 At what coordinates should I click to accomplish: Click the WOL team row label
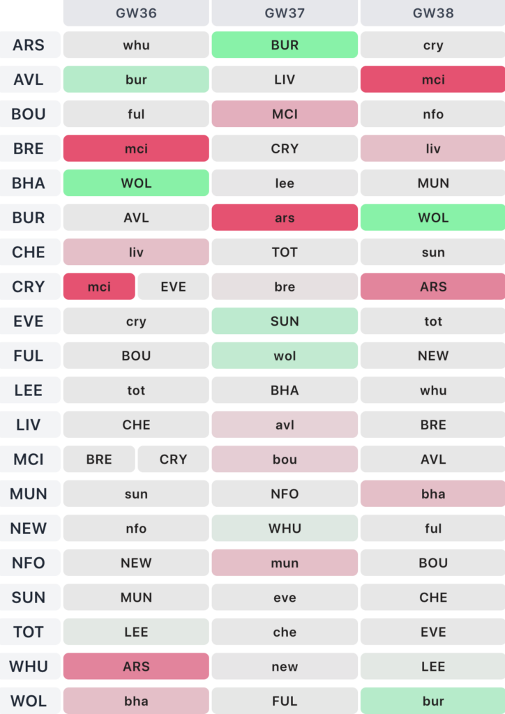click(x=29, y=701)
